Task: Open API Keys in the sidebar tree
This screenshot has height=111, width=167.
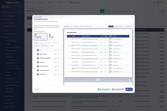Action: click(x=8, y=44)
